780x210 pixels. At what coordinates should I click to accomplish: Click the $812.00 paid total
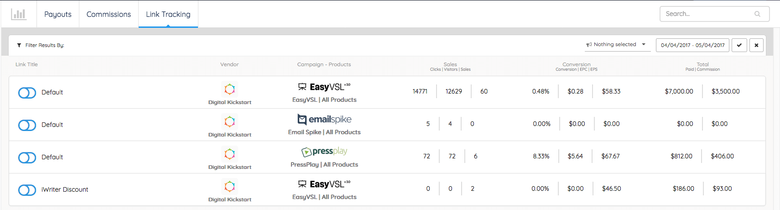coord(681,156)
